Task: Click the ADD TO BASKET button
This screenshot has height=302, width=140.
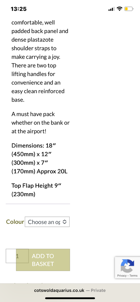Action: [x=43, y=260]
